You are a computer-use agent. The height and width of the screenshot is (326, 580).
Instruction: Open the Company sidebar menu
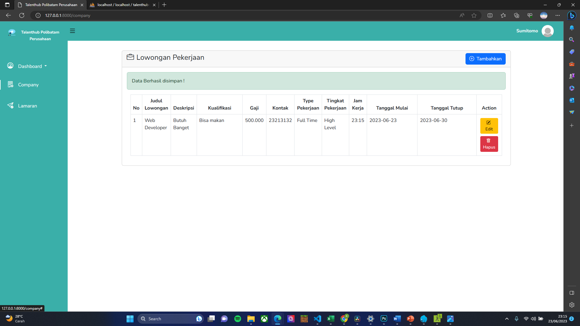[x=28, y=85]
